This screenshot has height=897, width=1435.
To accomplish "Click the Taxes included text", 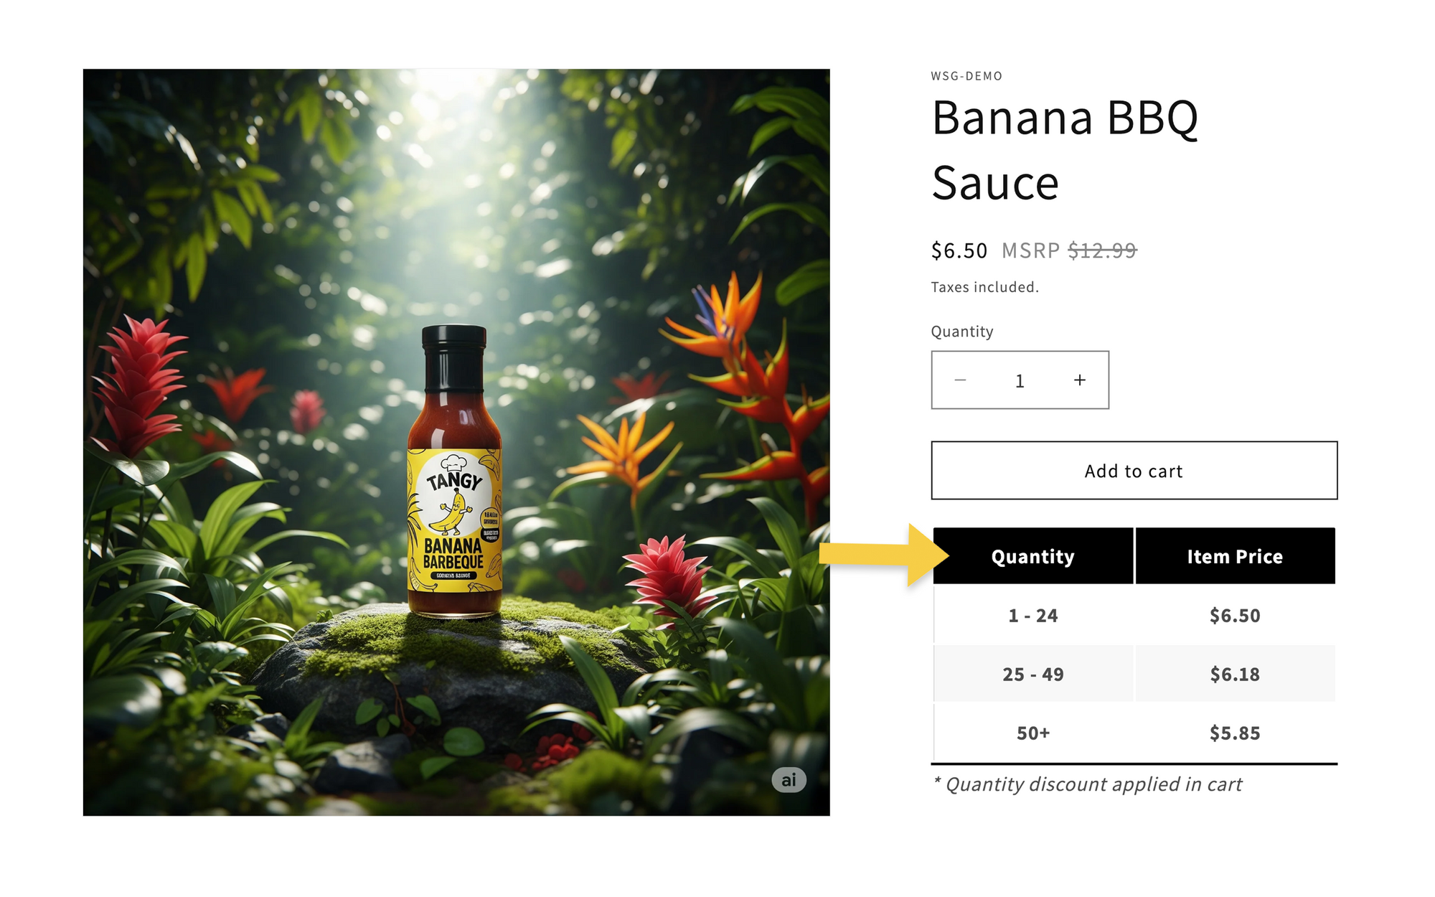I will coord(984,287).
